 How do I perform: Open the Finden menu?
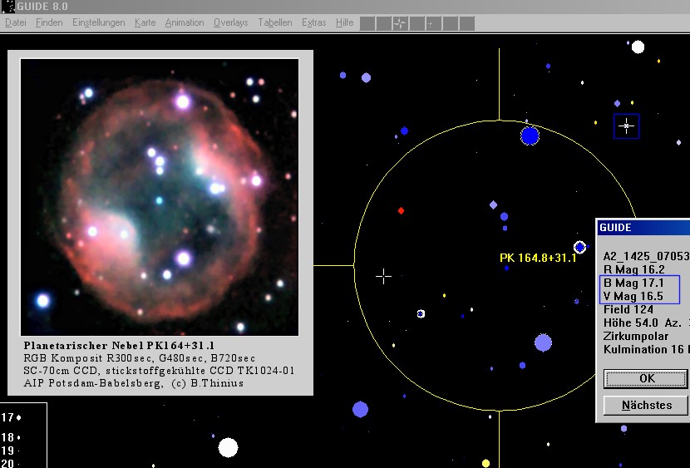pos(49,22)
